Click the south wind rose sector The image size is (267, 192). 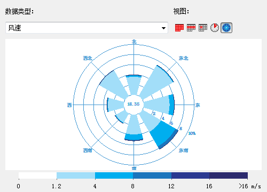133,128
